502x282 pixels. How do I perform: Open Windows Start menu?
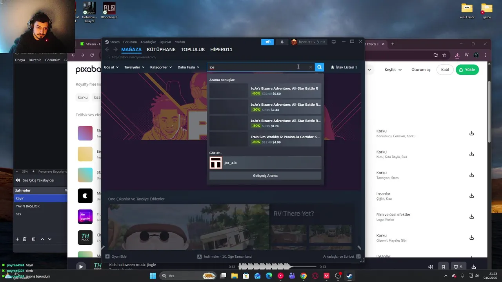[153, 276]
